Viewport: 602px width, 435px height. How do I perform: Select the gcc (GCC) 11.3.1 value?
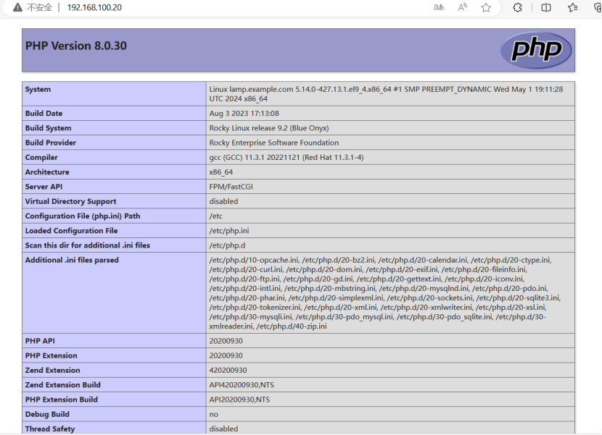tap(286, 158)
